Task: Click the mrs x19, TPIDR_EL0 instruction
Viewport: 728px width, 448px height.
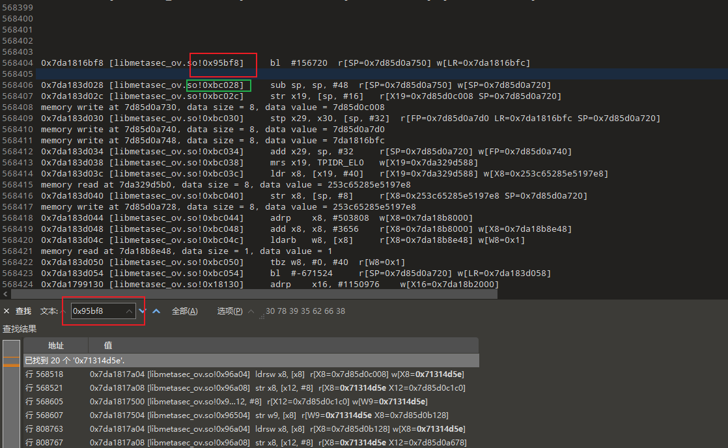Action: (x=316, y=163)
